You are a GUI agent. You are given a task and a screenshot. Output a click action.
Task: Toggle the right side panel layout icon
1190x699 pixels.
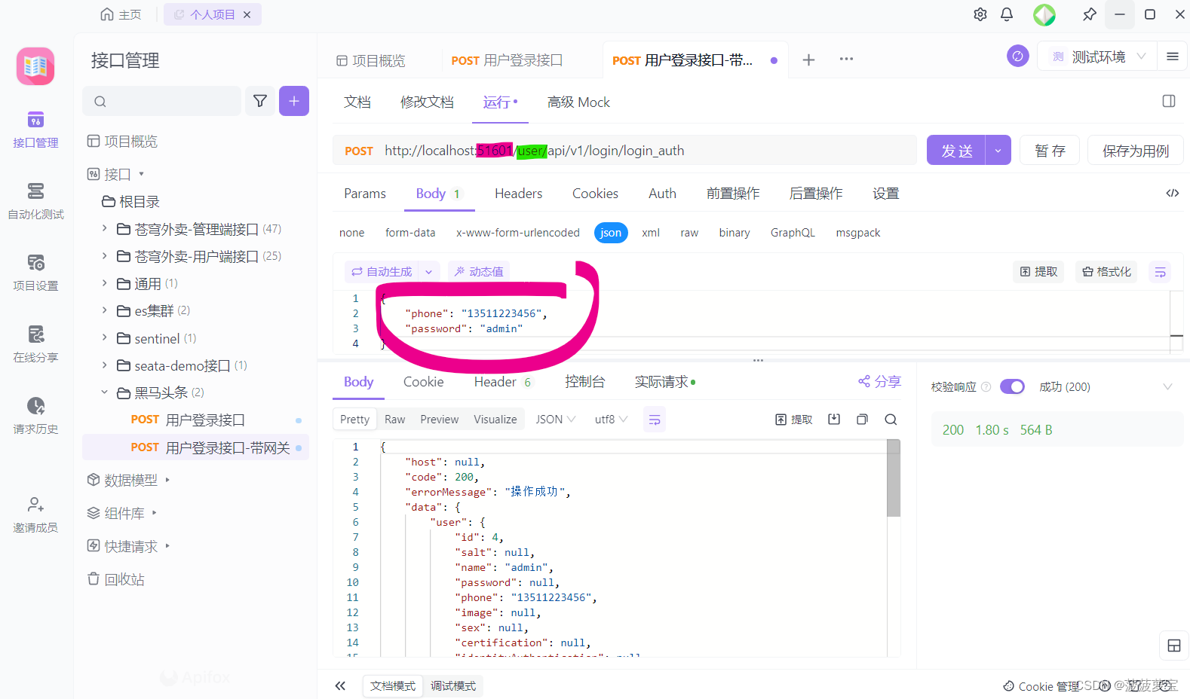click(x=1169, y=101)
